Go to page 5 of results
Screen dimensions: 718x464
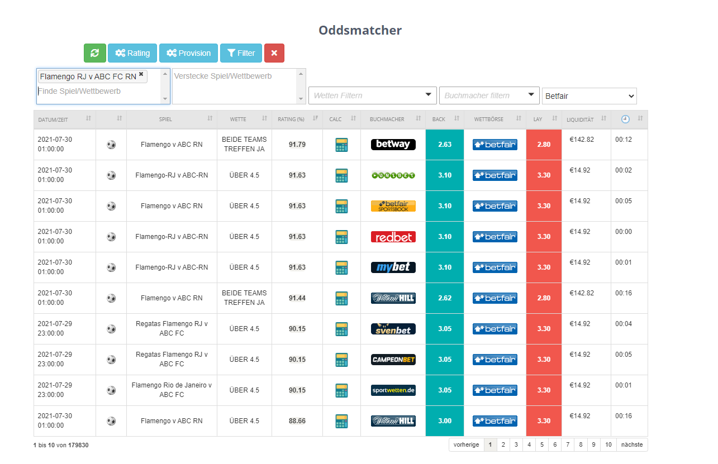541,444
